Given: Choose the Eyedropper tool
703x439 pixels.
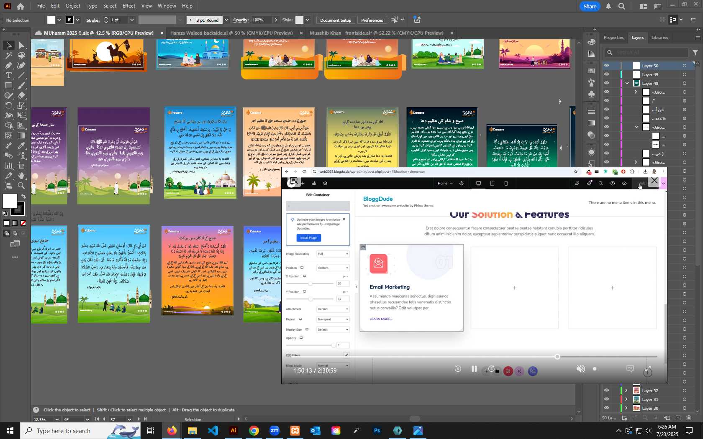Looking at the screenshot, I should (x=22, y=145).
